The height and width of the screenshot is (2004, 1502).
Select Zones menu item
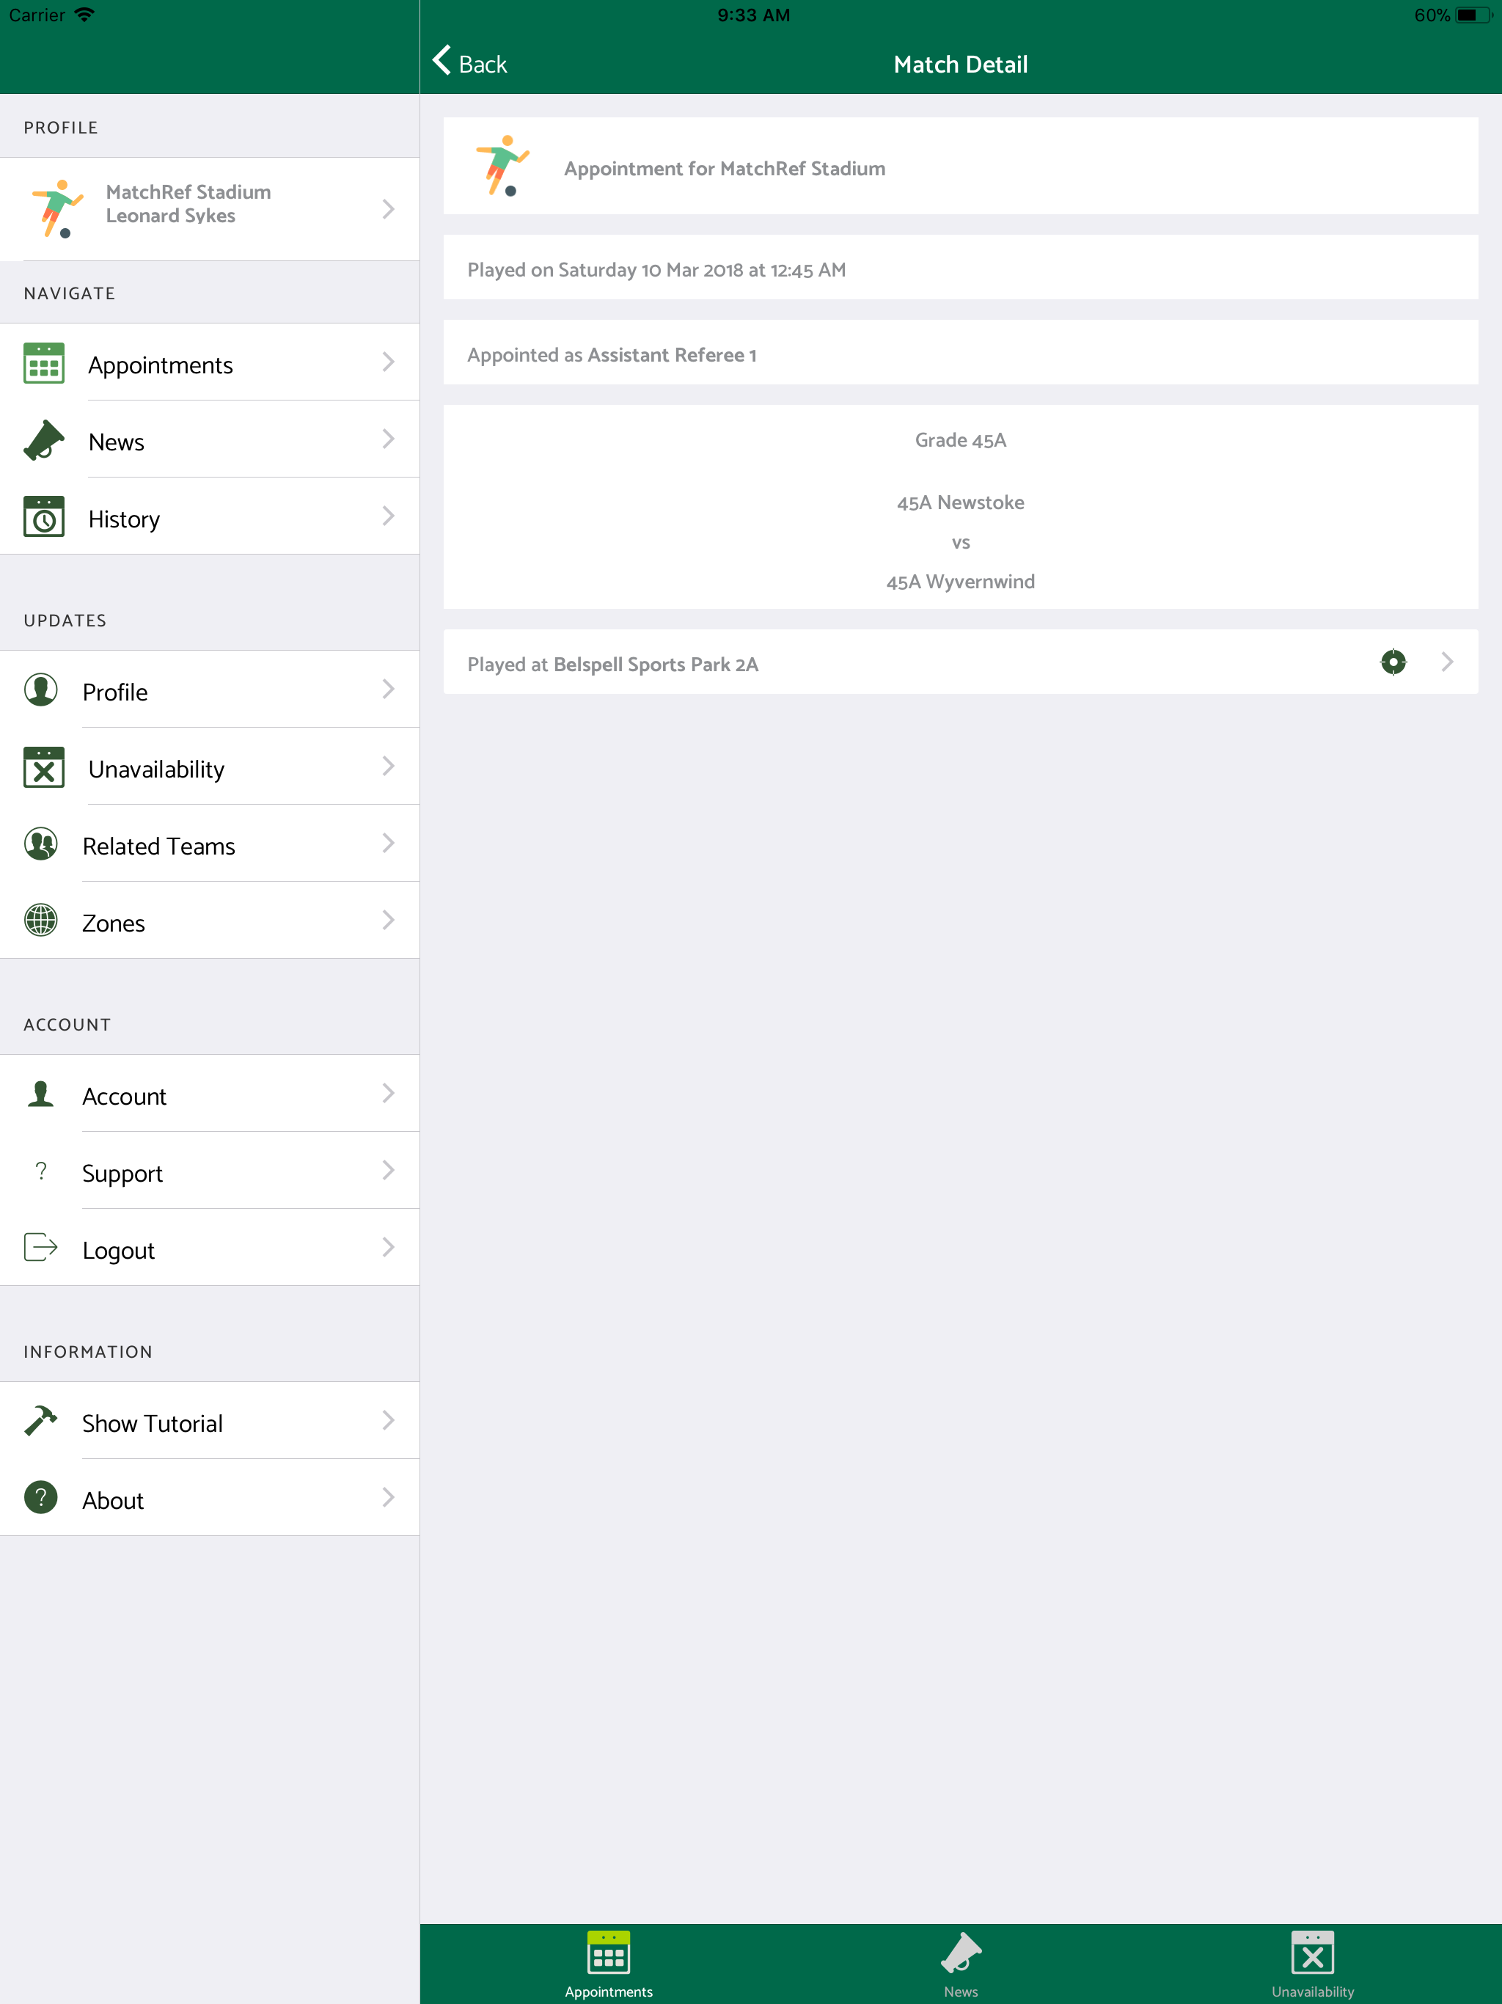[209, 921]
